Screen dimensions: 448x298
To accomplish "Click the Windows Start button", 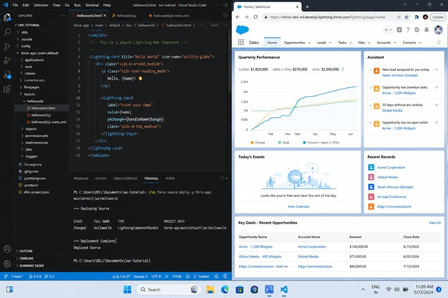I will click(127, 289).
